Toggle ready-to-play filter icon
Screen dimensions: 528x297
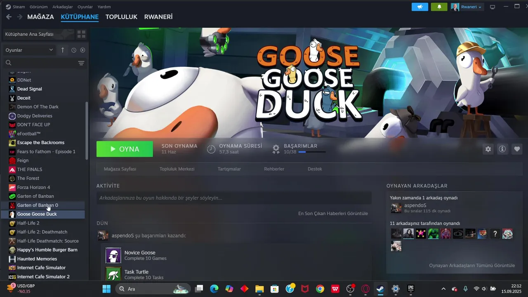pos(82,50)
